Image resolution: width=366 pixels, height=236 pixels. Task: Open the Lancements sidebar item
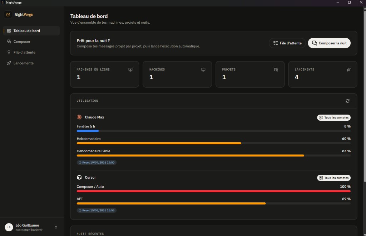pyautogui.click(x=31, y=63)
